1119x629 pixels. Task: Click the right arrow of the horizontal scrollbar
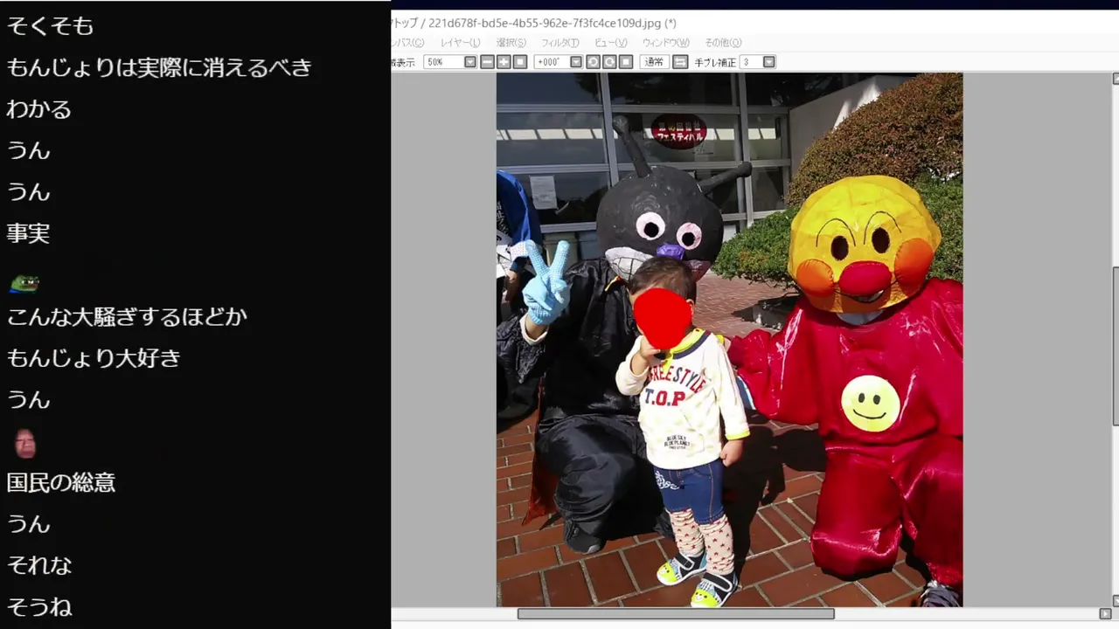[1105, 614]
